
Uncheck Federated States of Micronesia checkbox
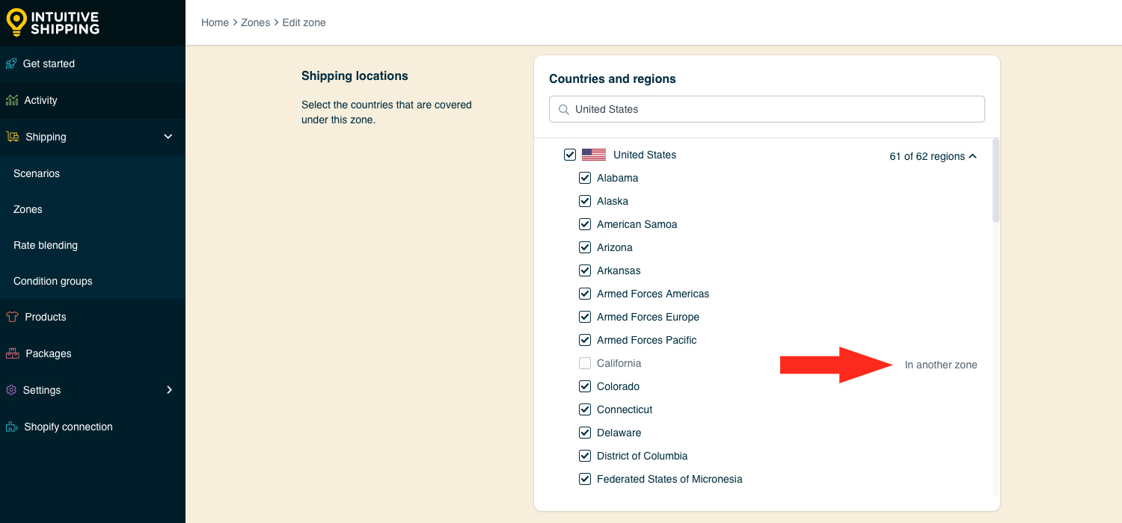click(585, 479)
